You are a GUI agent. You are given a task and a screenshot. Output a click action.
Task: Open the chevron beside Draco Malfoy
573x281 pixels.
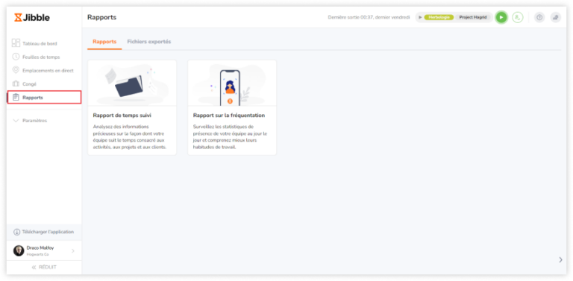(x=72, y=250)
